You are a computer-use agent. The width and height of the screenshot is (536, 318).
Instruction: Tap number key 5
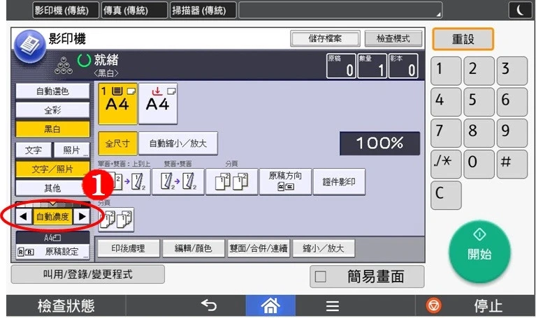(479, 102)
